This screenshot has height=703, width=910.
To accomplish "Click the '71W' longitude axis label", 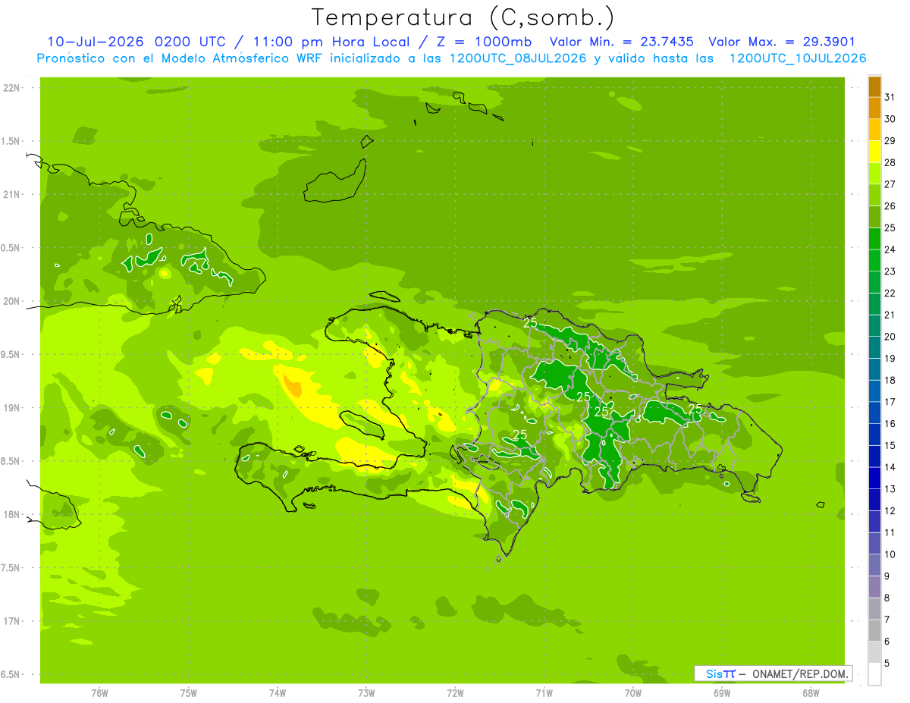I will (544, 693).
